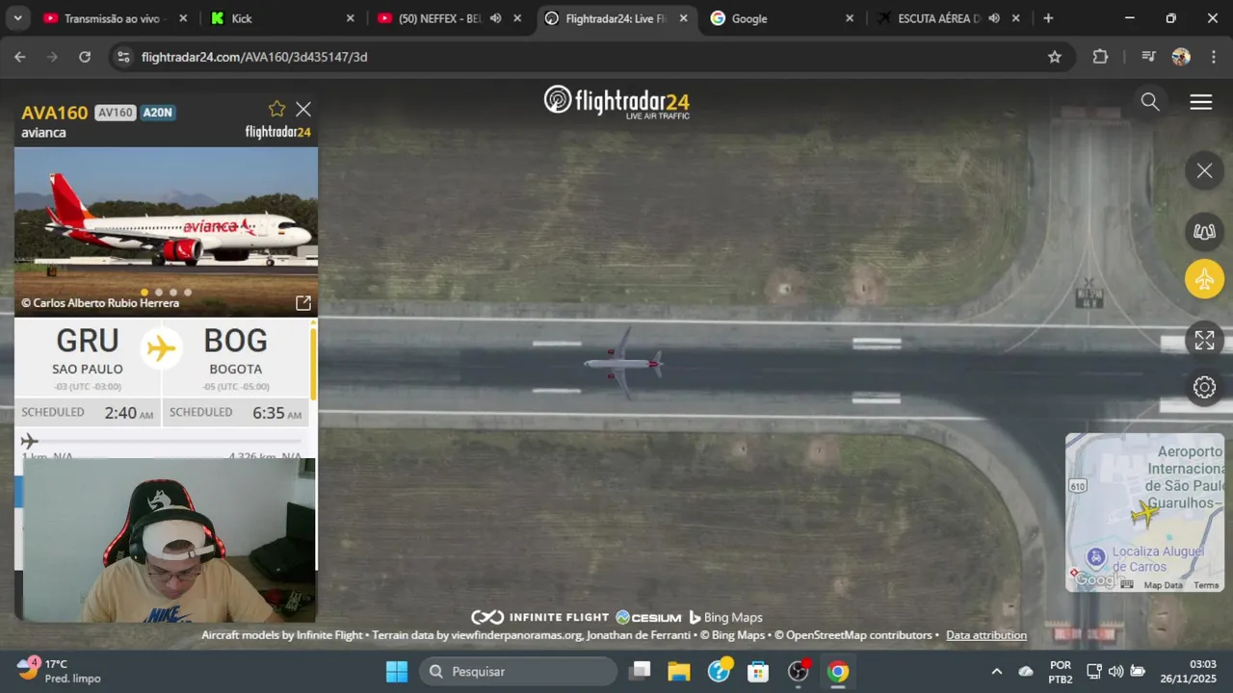Click the Avianca aircraft 3D model on runway
The image size is (1233, 693).
(624, 363)
